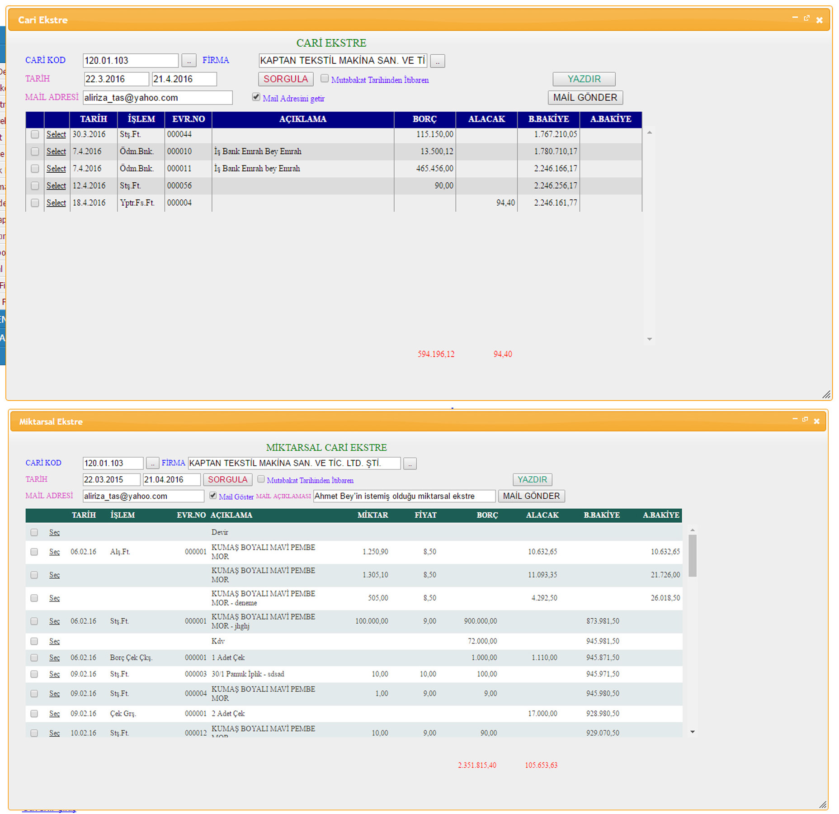Click Select link for 18.4.2016 row

[56, 203]
